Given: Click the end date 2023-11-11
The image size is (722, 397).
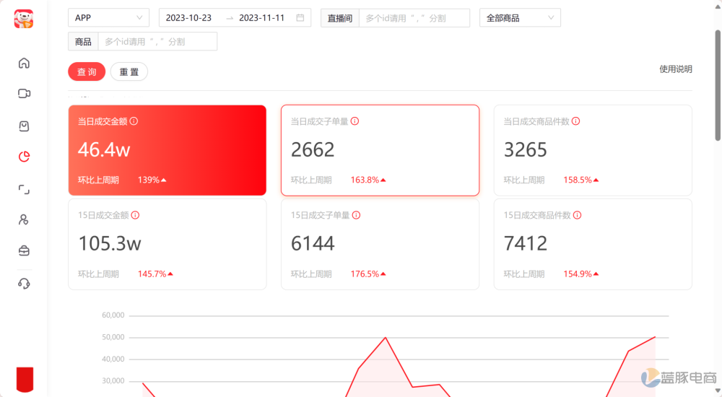Looking at the screenshot, I should [261, 17].
